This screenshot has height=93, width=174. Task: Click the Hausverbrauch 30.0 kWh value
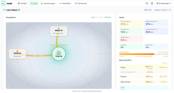tap(150, 32)
